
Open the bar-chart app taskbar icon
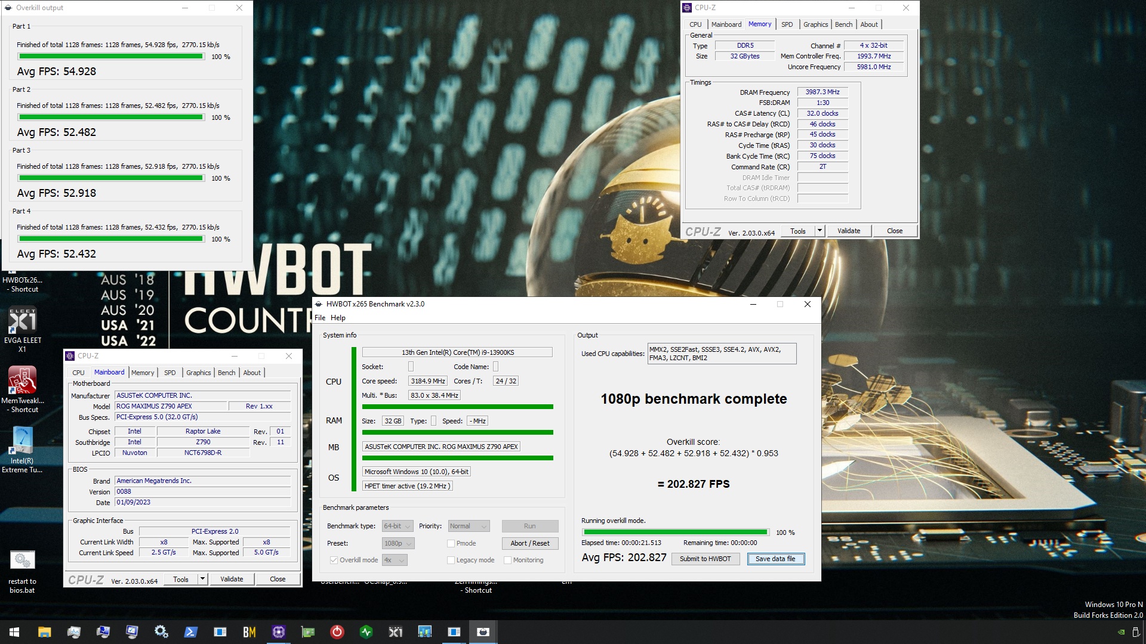pos(424,632)
